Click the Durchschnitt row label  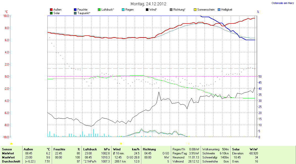[11, 161]
